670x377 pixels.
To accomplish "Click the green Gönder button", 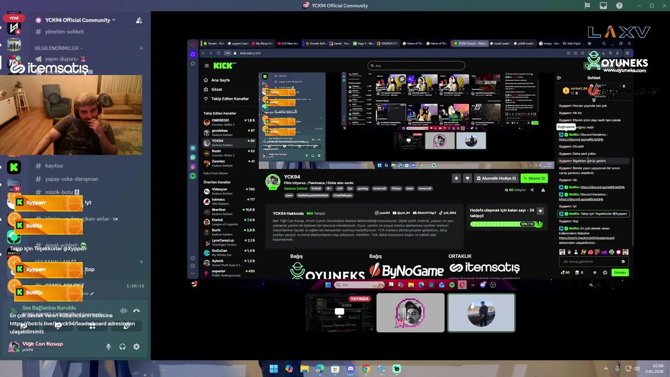I will click(620, 272).
